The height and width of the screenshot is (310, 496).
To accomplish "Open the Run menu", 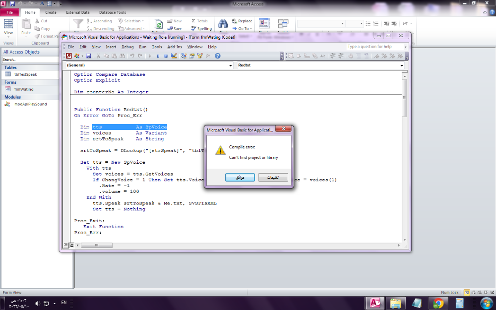I will [143, 47].
